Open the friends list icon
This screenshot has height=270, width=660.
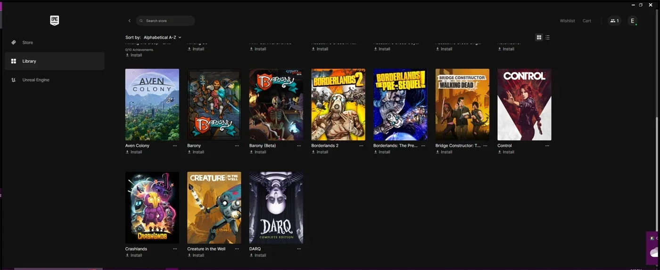614,21
